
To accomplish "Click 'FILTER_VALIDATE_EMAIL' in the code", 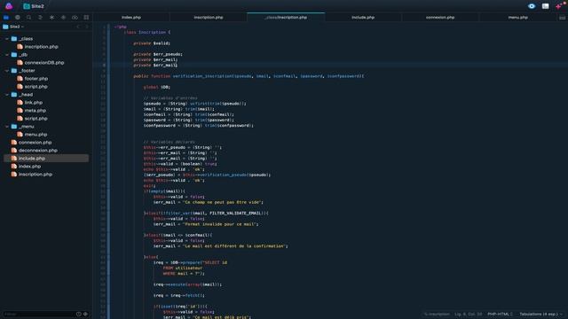I will [x=235, y=213].
